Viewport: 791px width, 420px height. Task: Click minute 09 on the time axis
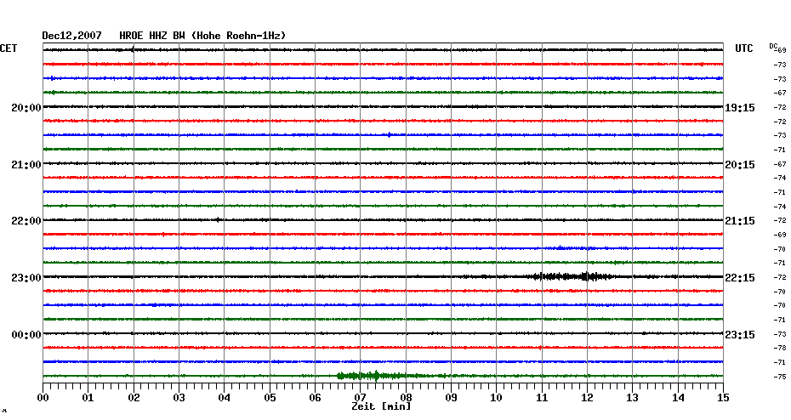pyautogui.click(x=451, y=398)
